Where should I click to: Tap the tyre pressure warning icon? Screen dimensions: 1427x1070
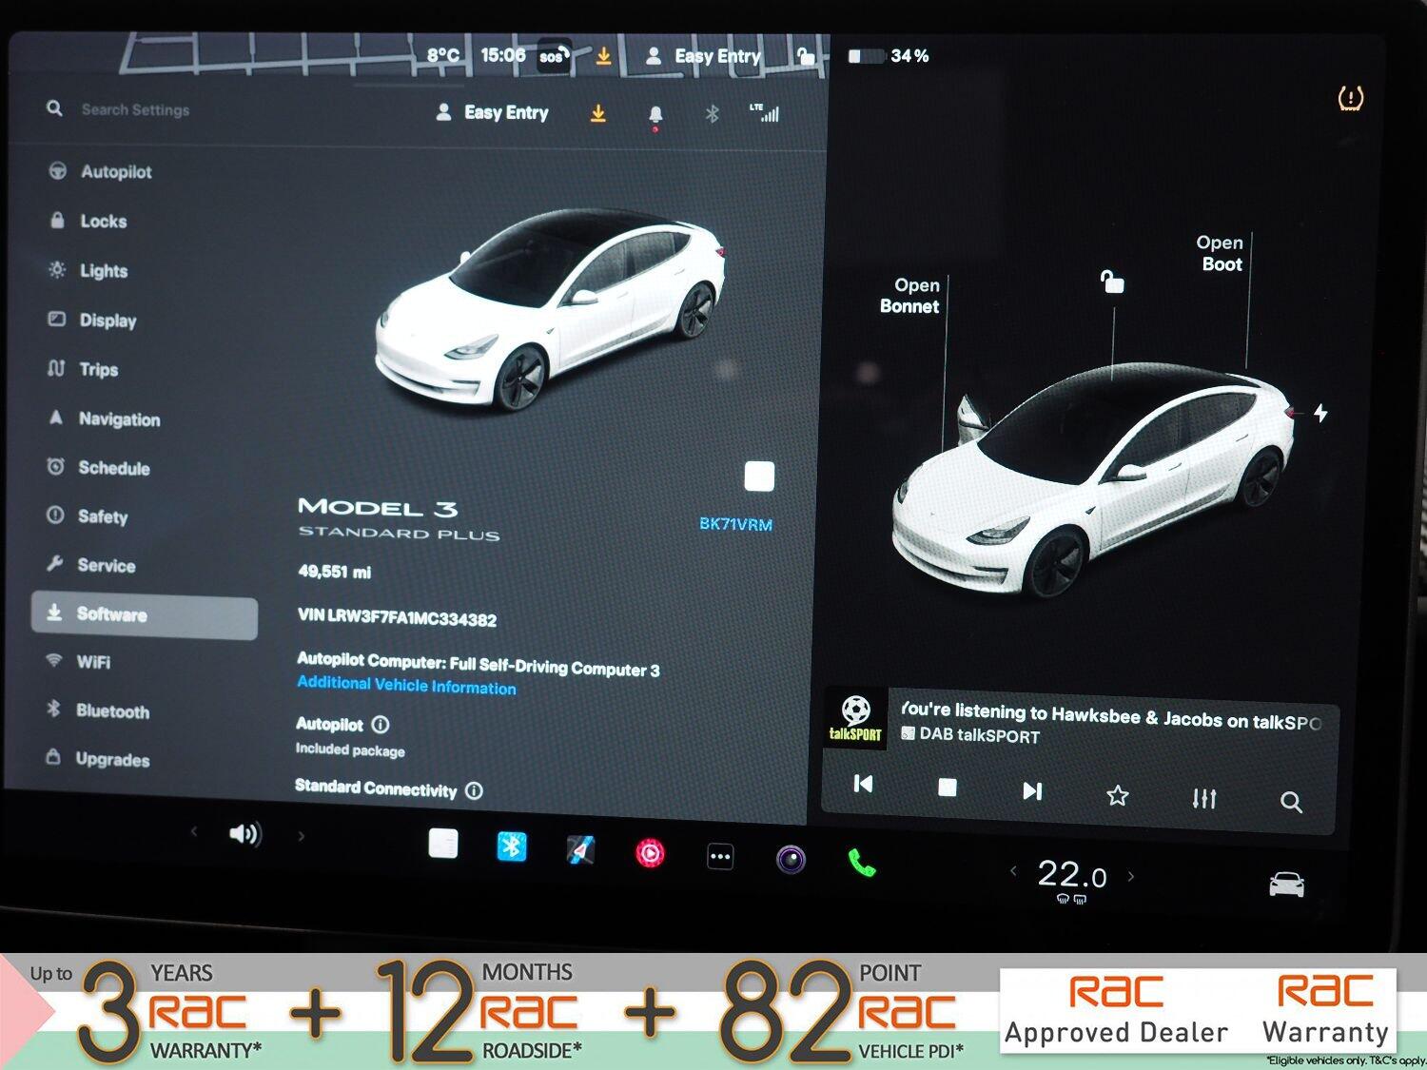pyautogui.click(x=1350, y=98)
